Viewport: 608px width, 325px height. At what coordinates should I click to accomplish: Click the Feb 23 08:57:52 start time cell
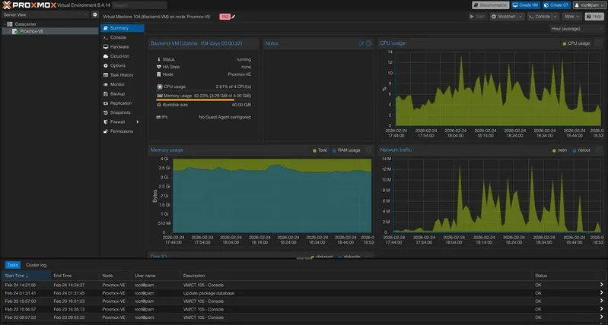[x=26, y=317]
